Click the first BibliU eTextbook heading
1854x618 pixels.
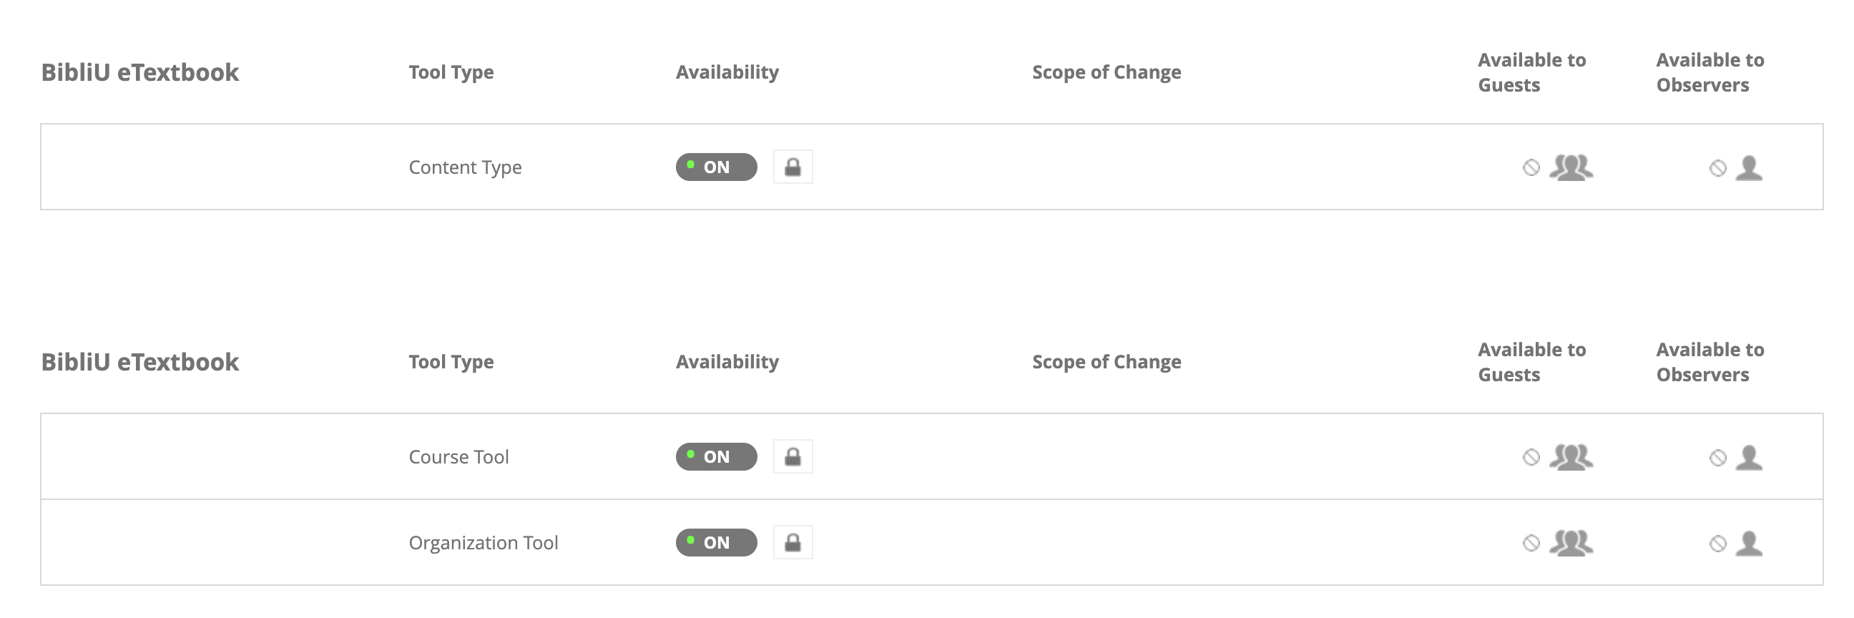coord(139,73)
